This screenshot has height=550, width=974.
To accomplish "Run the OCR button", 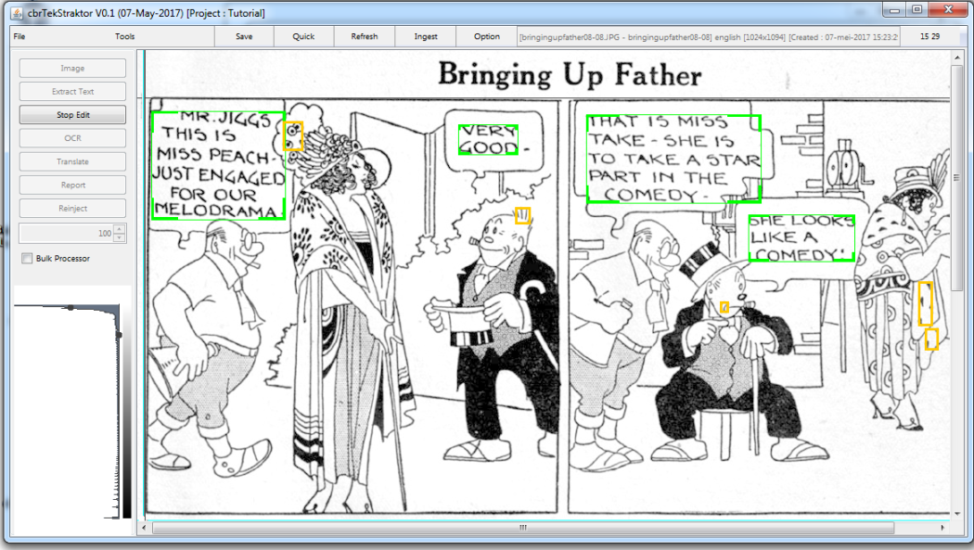I will (x=72, y=138).
